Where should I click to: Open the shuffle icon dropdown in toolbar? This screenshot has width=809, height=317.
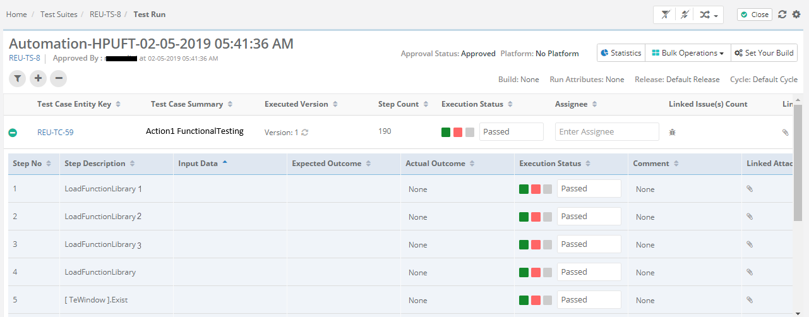707,15
